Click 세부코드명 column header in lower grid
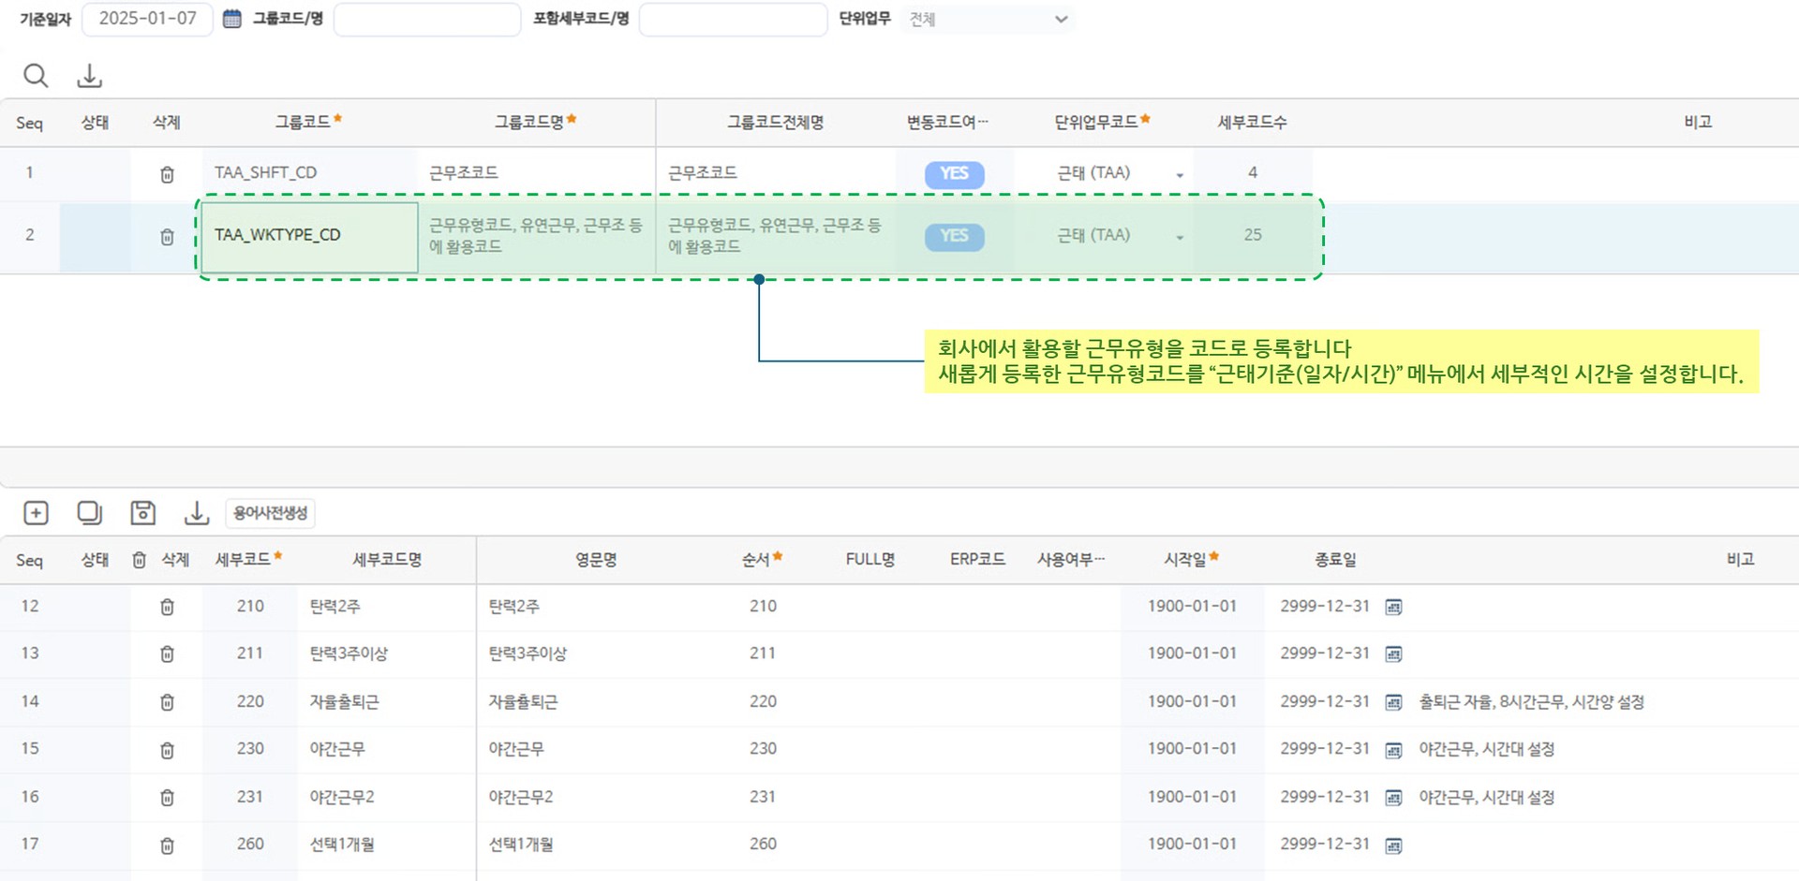The width and height of the screenshot is (1799, 881). click(387, 560)
